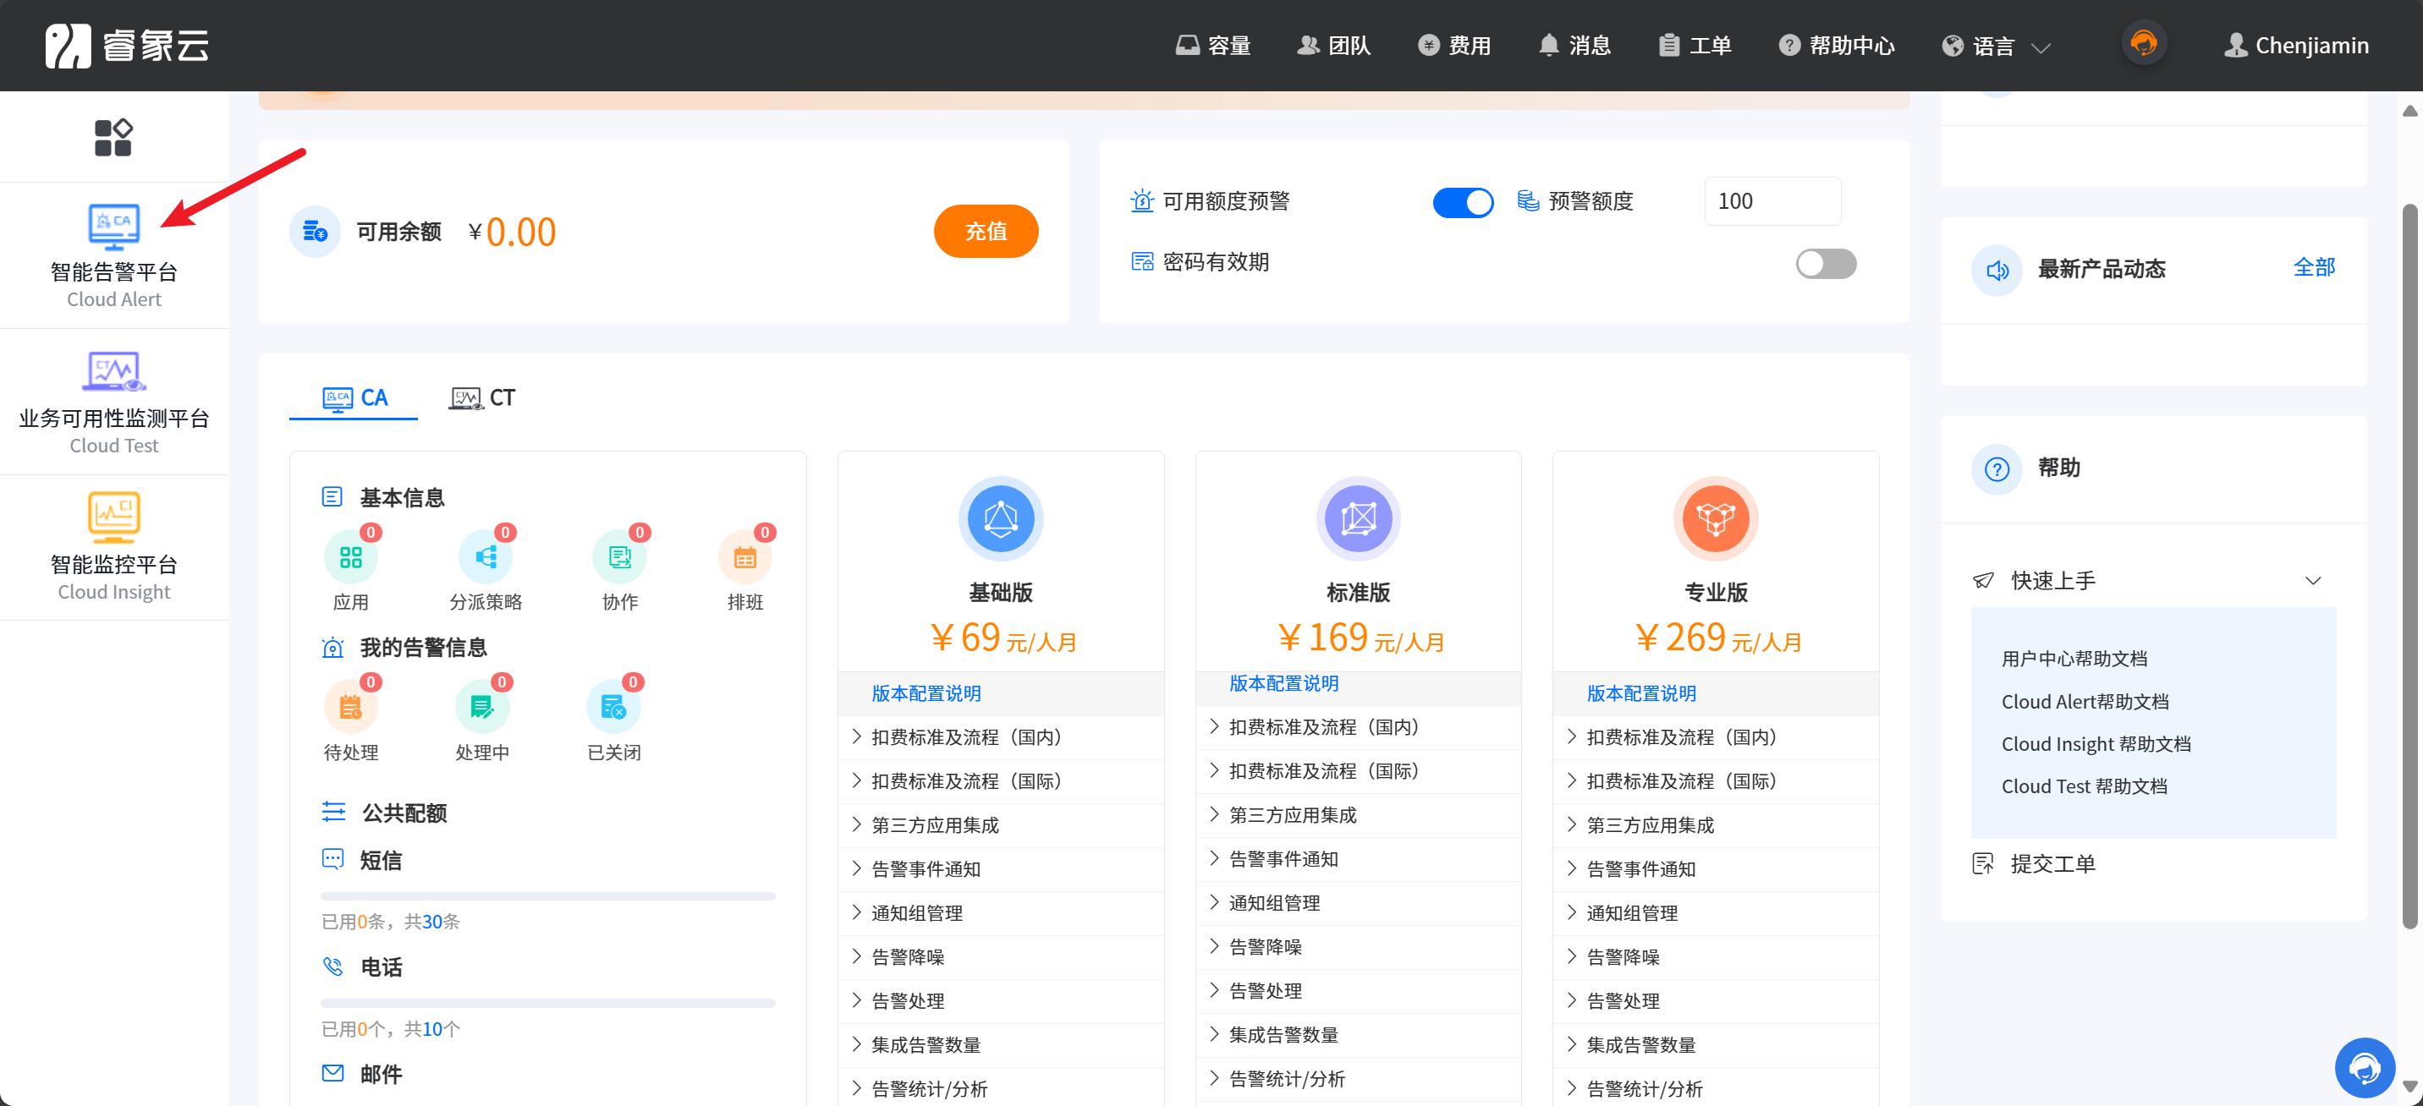Click the 最新产品动态 speaker icon
The width and height of the screenshot is (2423, 1106).
click(1997, 270)
